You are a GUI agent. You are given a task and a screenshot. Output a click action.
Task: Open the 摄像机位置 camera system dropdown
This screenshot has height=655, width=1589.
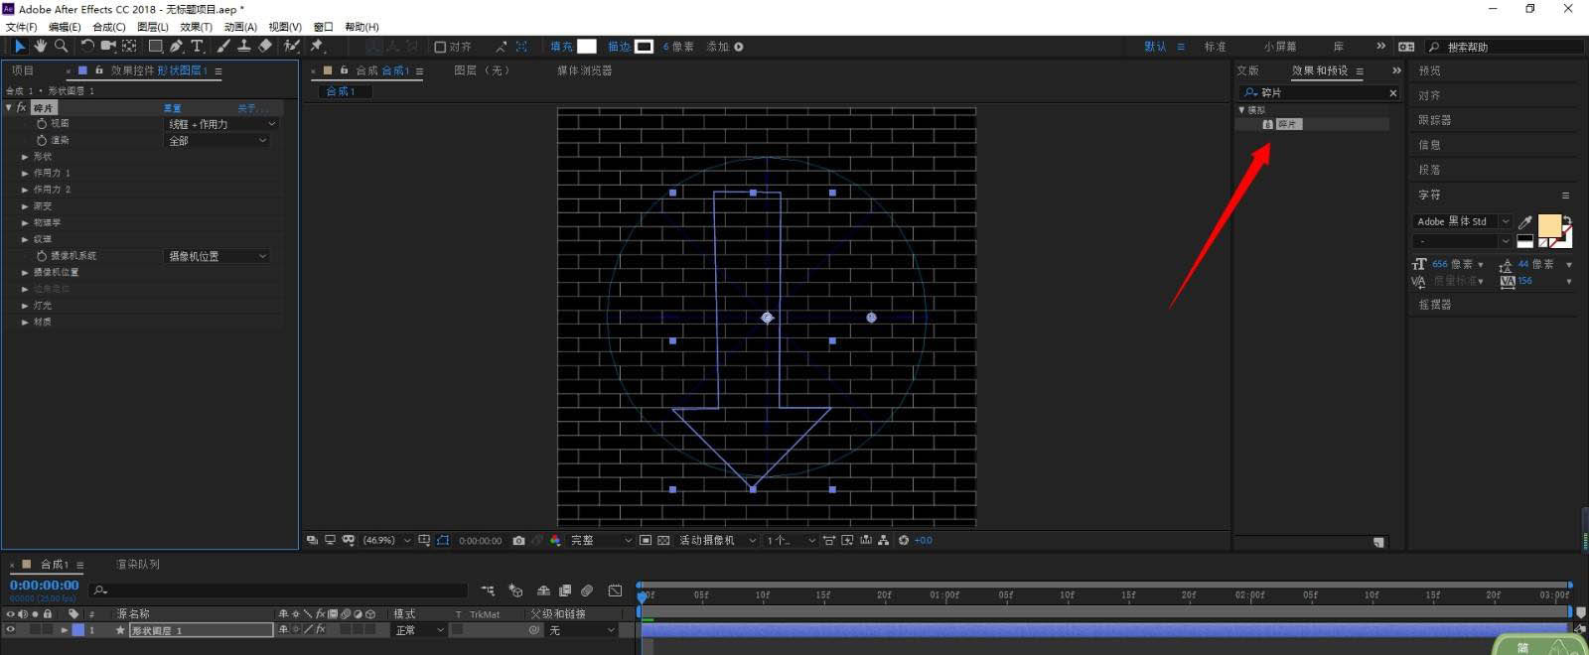[217, 256]
